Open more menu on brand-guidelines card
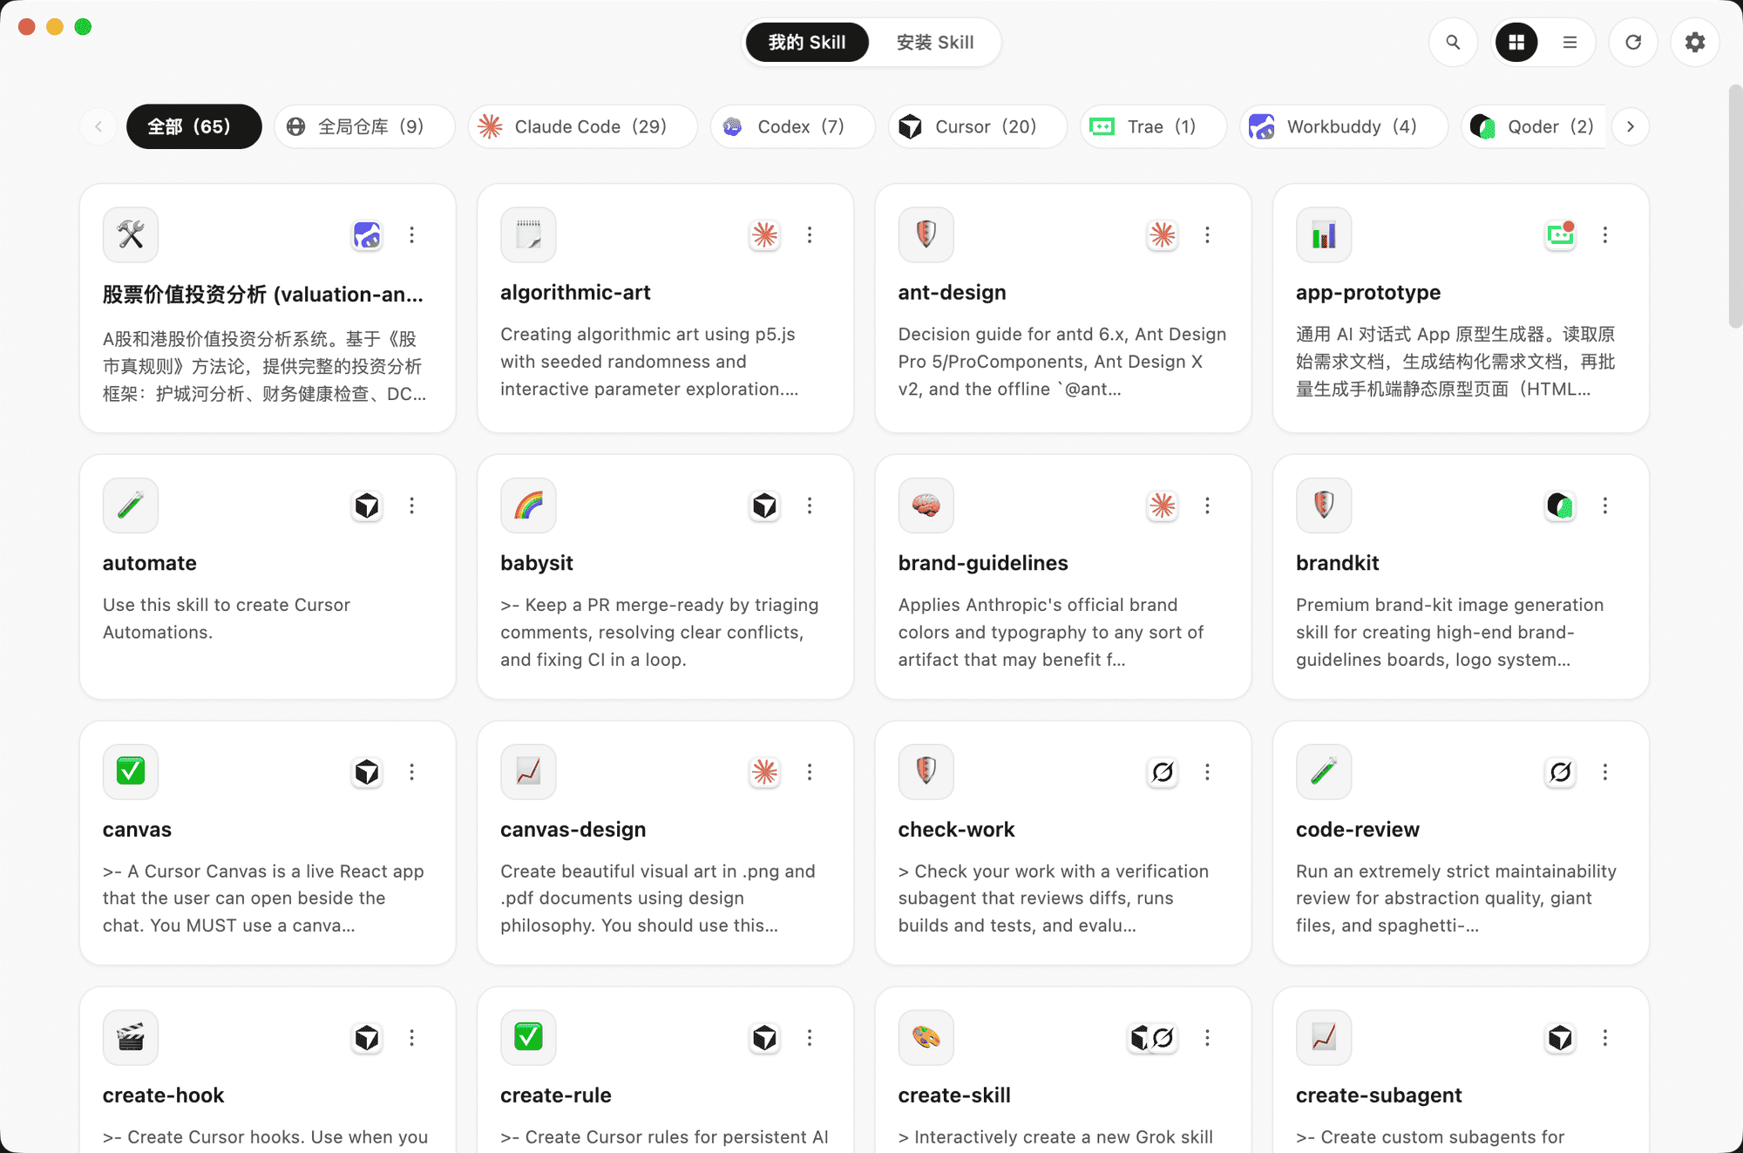The height and width of the screenshot is (1153, 1743). (x=1207, y=505)
